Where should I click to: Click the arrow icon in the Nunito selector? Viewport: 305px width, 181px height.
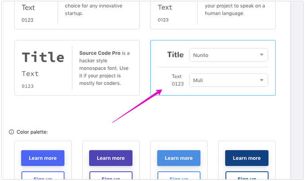coord(262,55)
